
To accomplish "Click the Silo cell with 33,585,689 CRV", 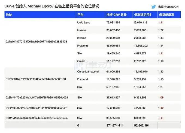I will 80,118.
